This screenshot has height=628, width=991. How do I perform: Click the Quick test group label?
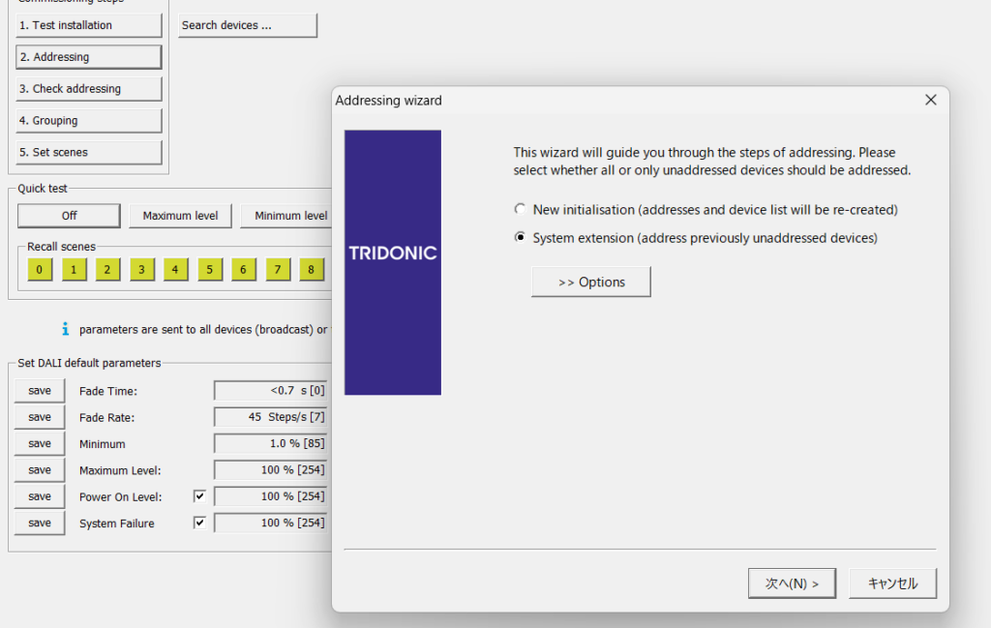click(43, 189)
